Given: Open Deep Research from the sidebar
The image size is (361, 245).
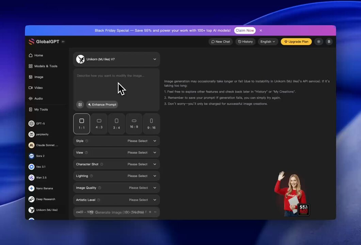Looking at the screenshot, I should (42, 199).
